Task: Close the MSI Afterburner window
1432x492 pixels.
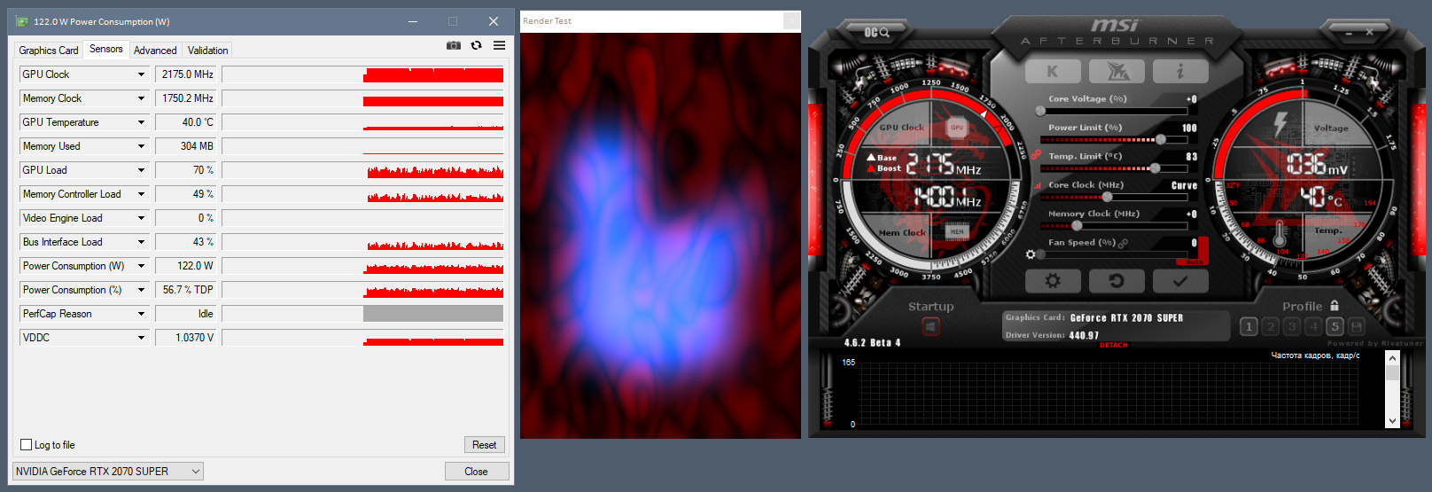Action: click(x=1370, y=33)
